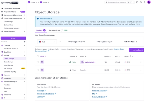Open Container Registry in the sidebar
151x101 pixels.
pyautogui.click(x=10, y=72)
